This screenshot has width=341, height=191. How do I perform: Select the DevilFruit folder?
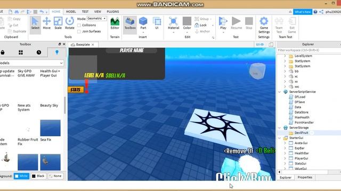[x=301, y=133]
